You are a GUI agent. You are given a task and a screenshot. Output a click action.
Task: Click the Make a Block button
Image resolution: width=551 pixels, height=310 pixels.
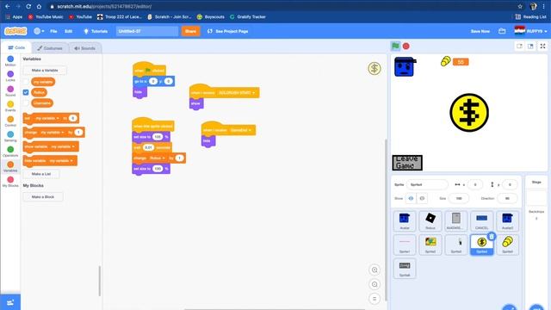43,197
